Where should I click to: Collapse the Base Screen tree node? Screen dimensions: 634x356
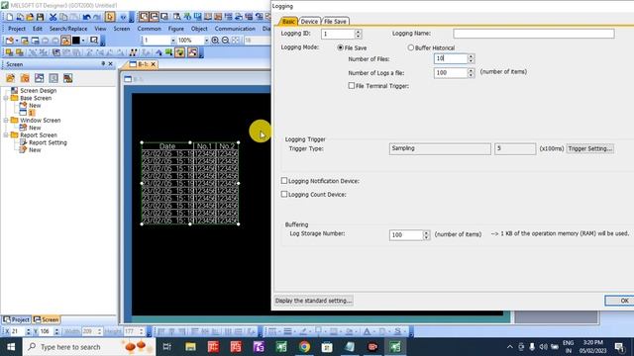click(6, 98)
